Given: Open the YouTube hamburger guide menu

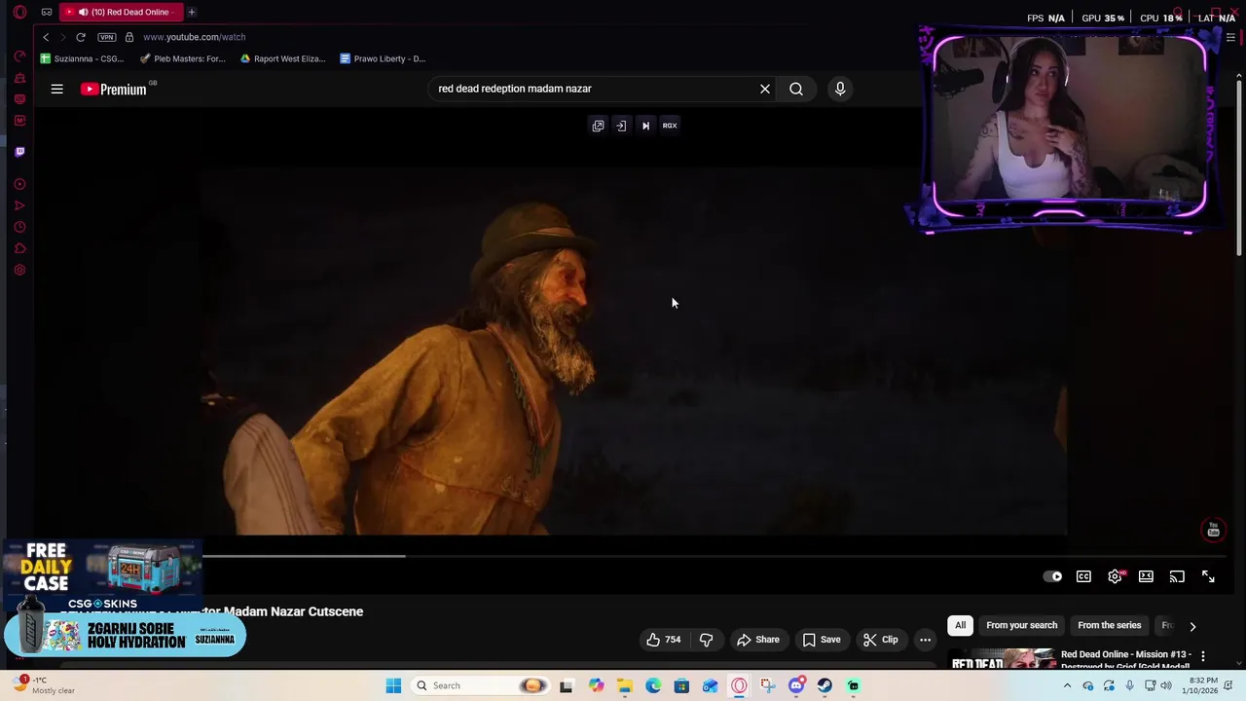Looking at the screenshot, I should (56, 89).
